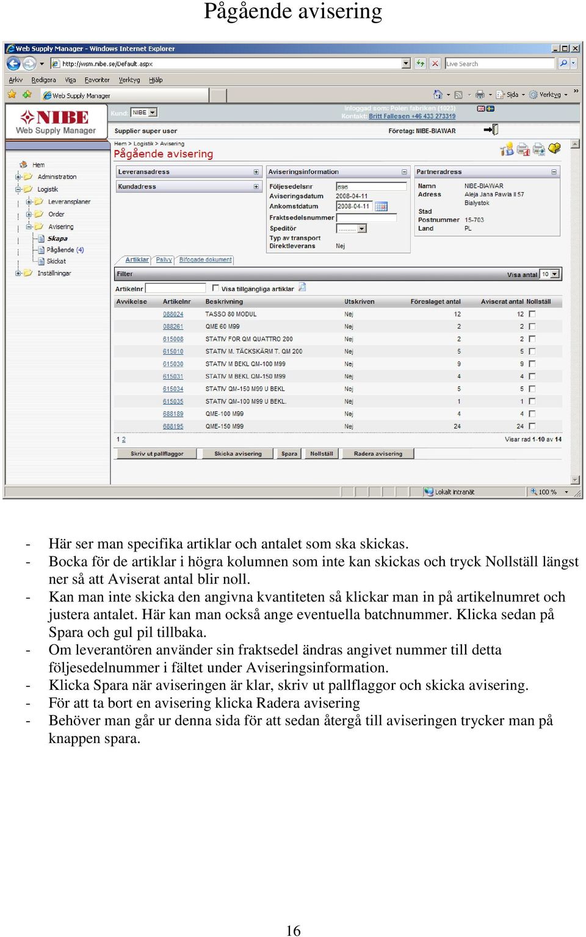Click the Fraktsedelsnummer input field
Image resolution: width=586 pixels, height=937 pixels.
366,217
